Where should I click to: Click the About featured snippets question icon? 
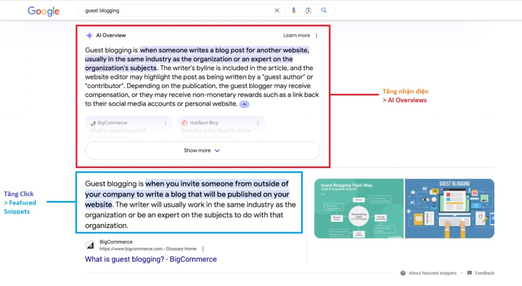(403, 273)
